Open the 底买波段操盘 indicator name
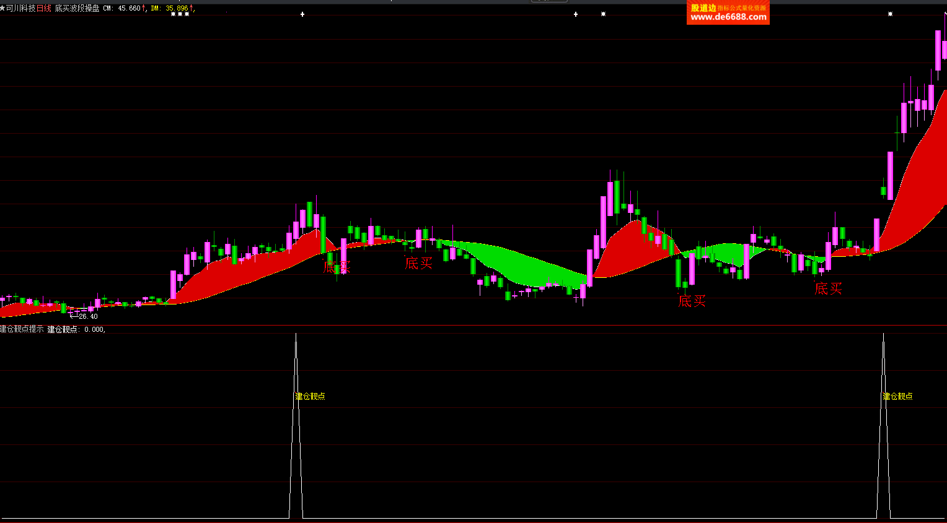 click(77, 8)
